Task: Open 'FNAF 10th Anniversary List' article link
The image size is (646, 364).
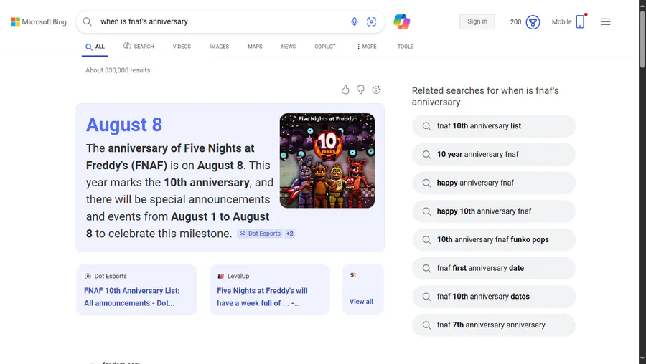Action: (x=132, y=297)
